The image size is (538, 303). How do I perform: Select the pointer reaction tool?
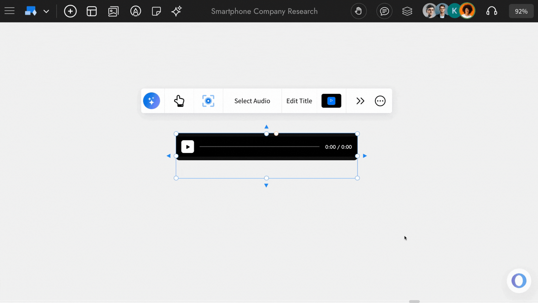[179, 101]
